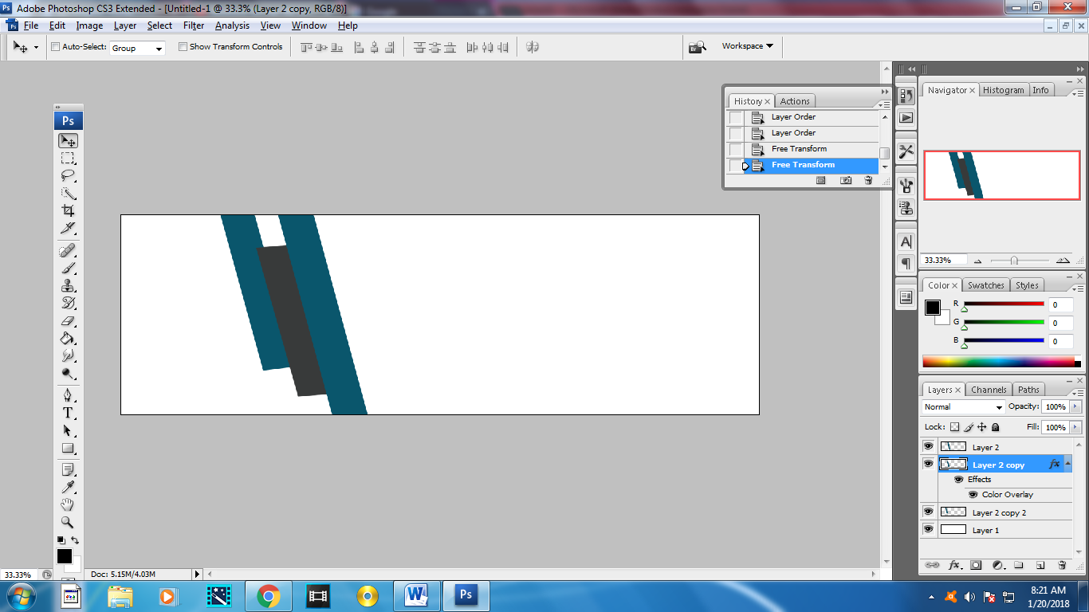Select the Eraser tool
Viewport: 1089px width, 612px height.
tap(68, 321)
